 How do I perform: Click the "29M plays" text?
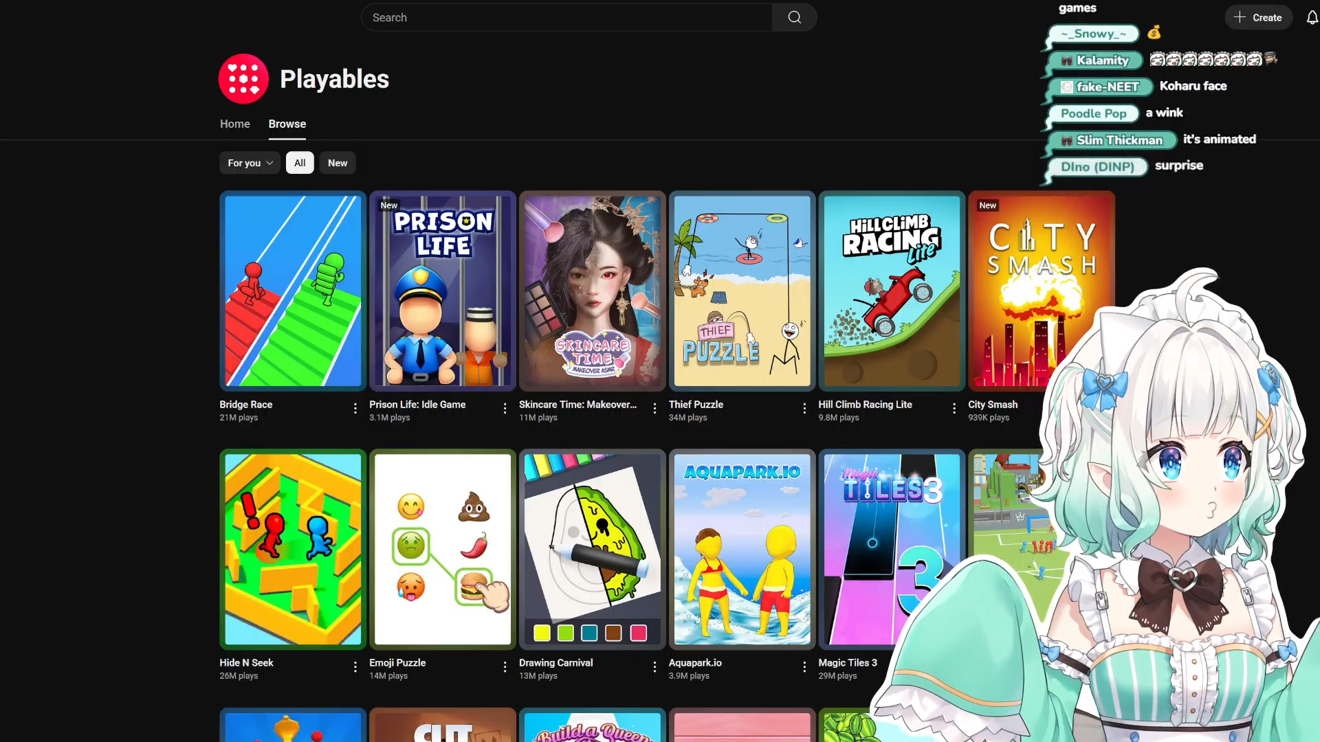[837, 676]
